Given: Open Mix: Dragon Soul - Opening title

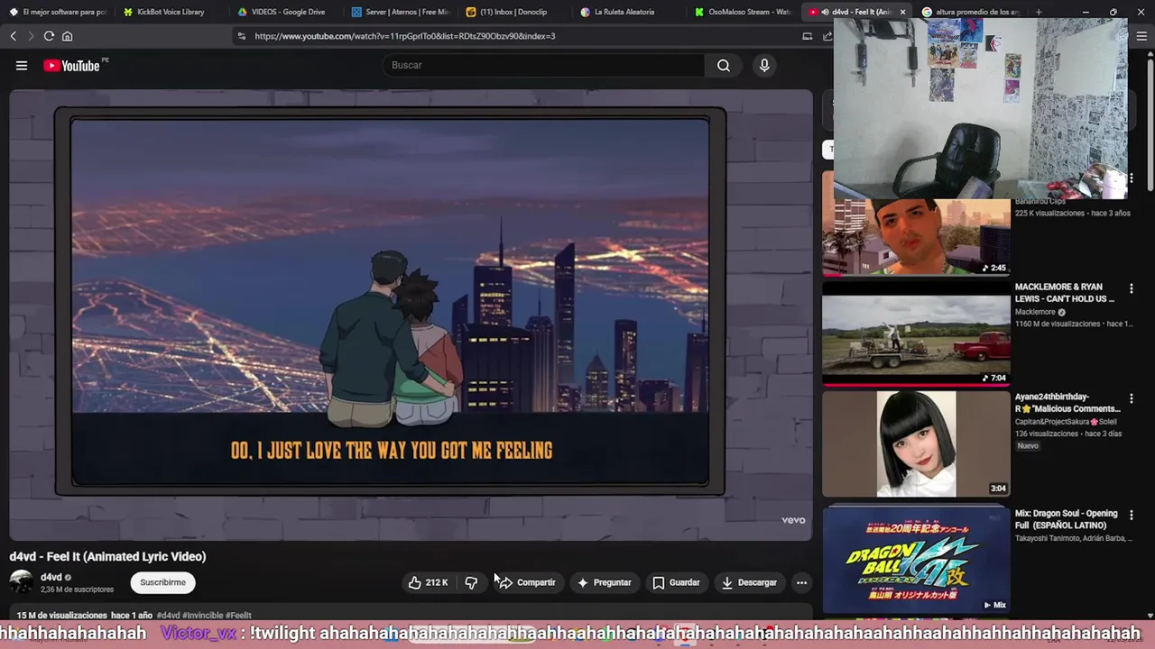Looking at the screenshot, I should 1066,519.
